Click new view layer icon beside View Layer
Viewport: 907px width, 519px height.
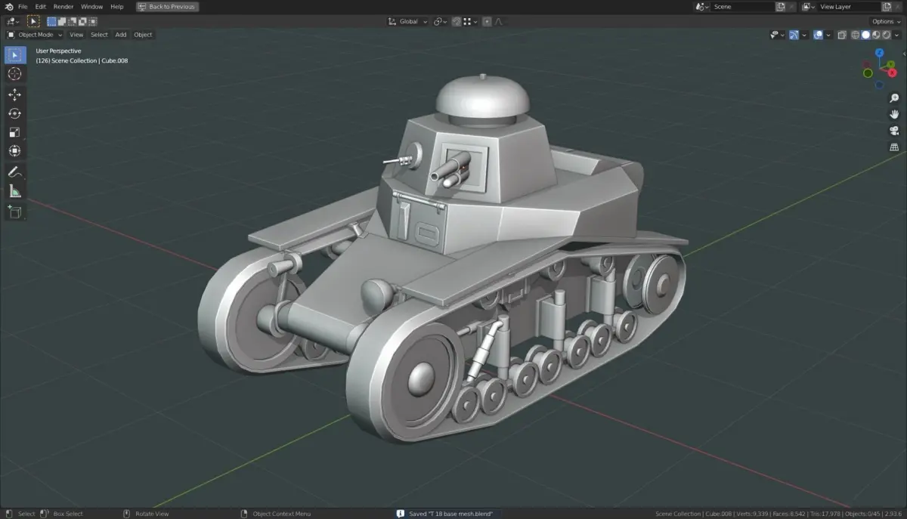(x=887, y=7)
